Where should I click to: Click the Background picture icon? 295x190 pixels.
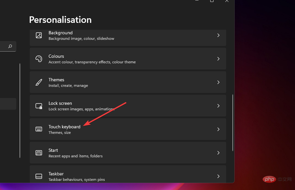click(x=39, y=35)
